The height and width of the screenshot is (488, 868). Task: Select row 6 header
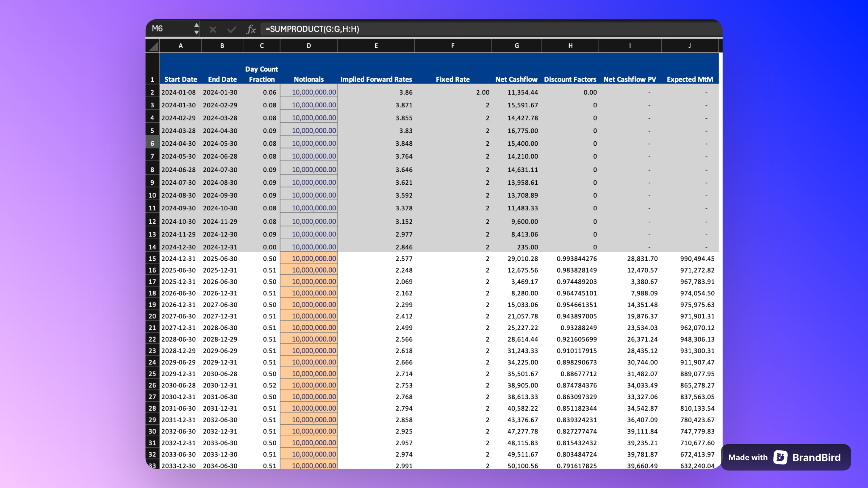click(x=152, y=144)
